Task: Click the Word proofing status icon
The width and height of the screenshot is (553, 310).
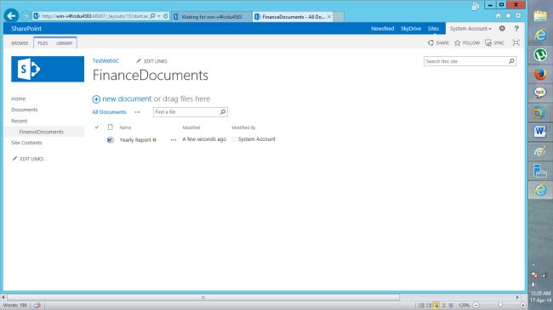Action: point(37,305)
